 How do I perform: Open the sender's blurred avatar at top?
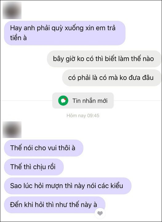pos(12,10)
